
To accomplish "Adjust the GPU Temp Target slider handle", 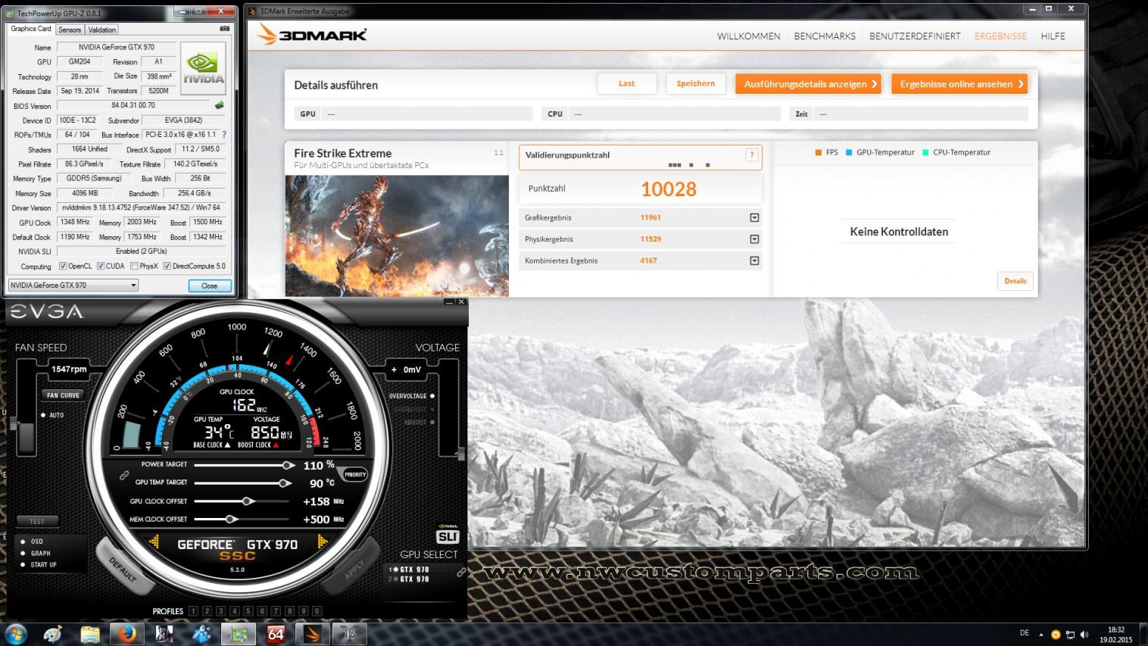I will coord(284,483).
